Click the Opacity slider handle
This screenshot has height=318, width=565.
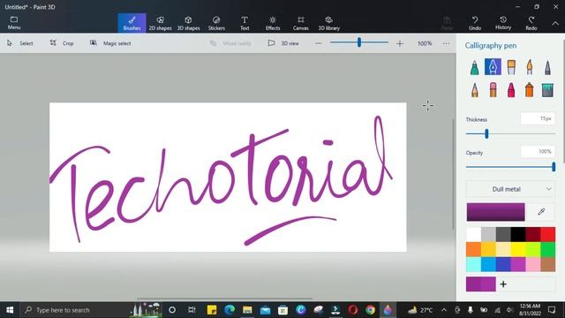pyautogui.click(x=554, y=167)
